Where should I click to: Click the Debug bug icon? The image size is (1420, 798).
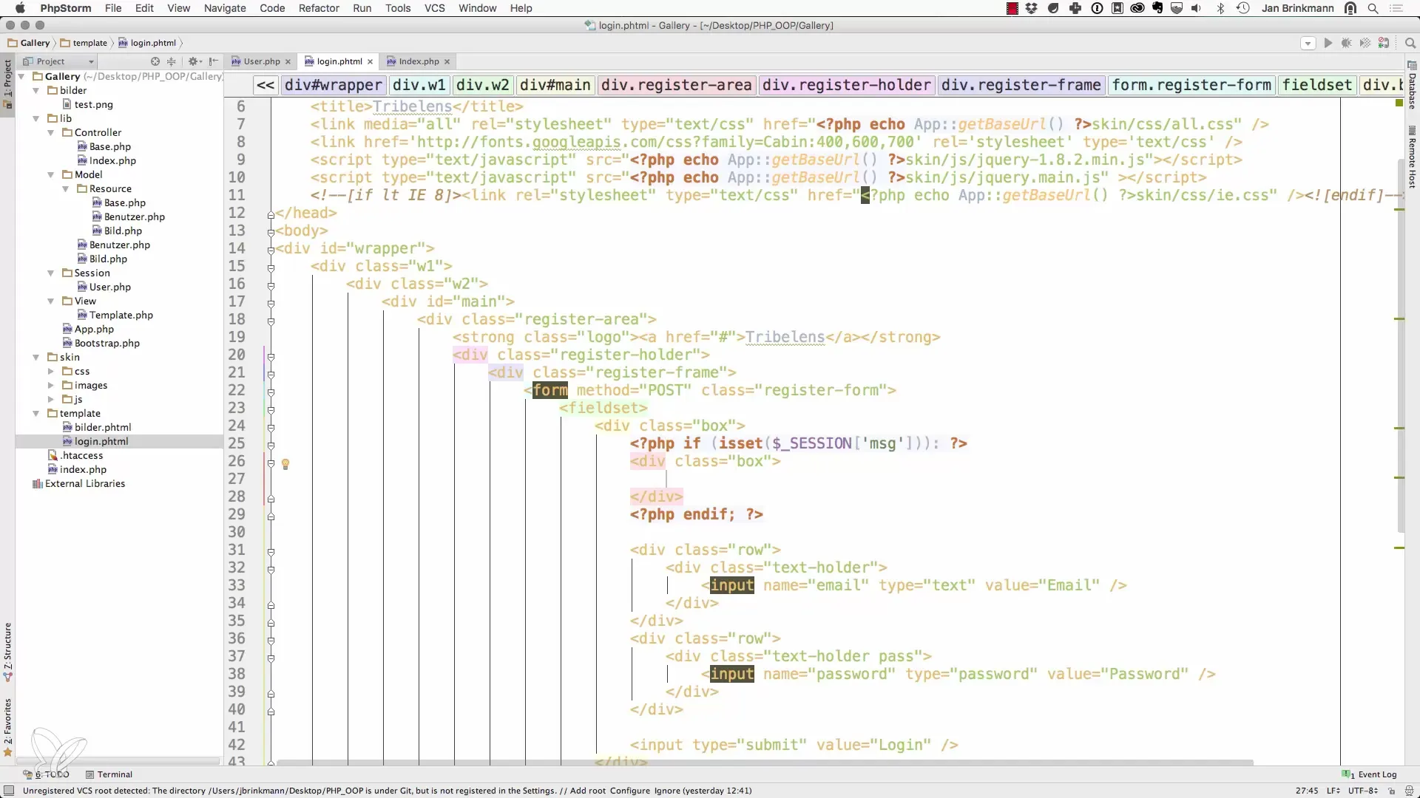(x=1347, y=43)
